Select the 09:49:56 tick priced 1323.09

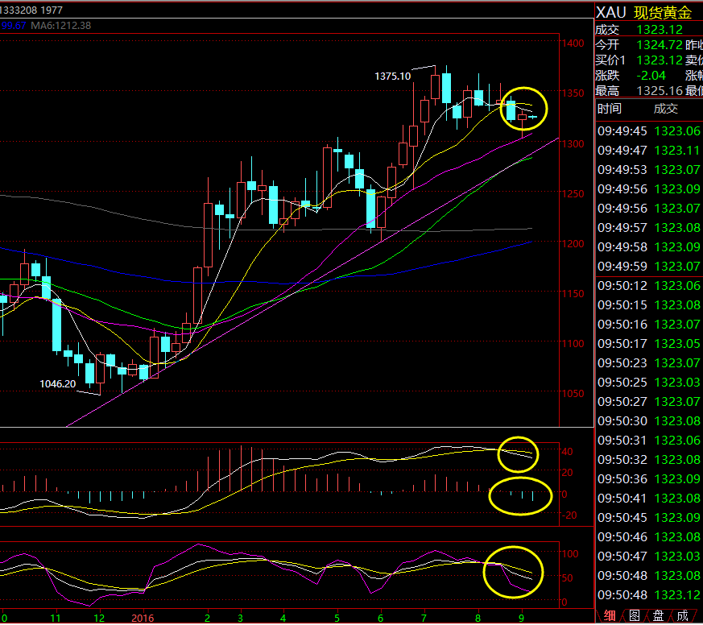coord(649,188)
